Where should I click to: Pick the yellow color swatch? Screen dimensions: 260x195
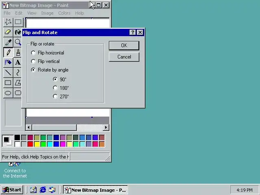[37, 144]
